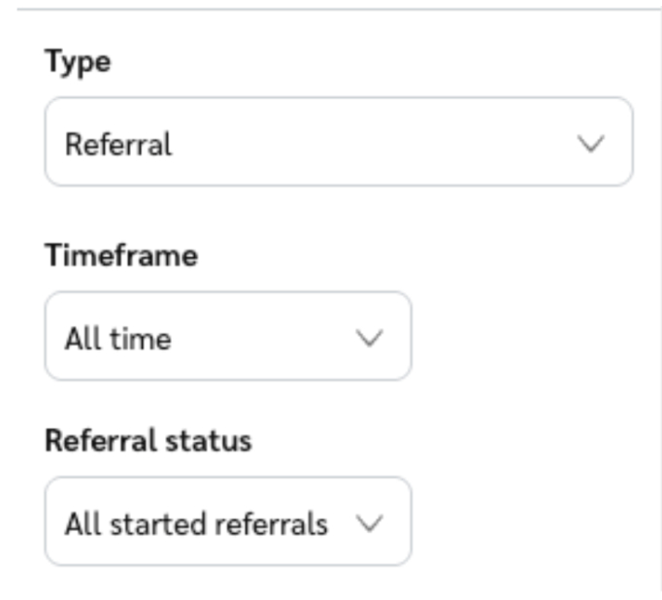Screen dimensions: 662x600
Task: Click the "Referral" value in the Type field
Action: 117,145
